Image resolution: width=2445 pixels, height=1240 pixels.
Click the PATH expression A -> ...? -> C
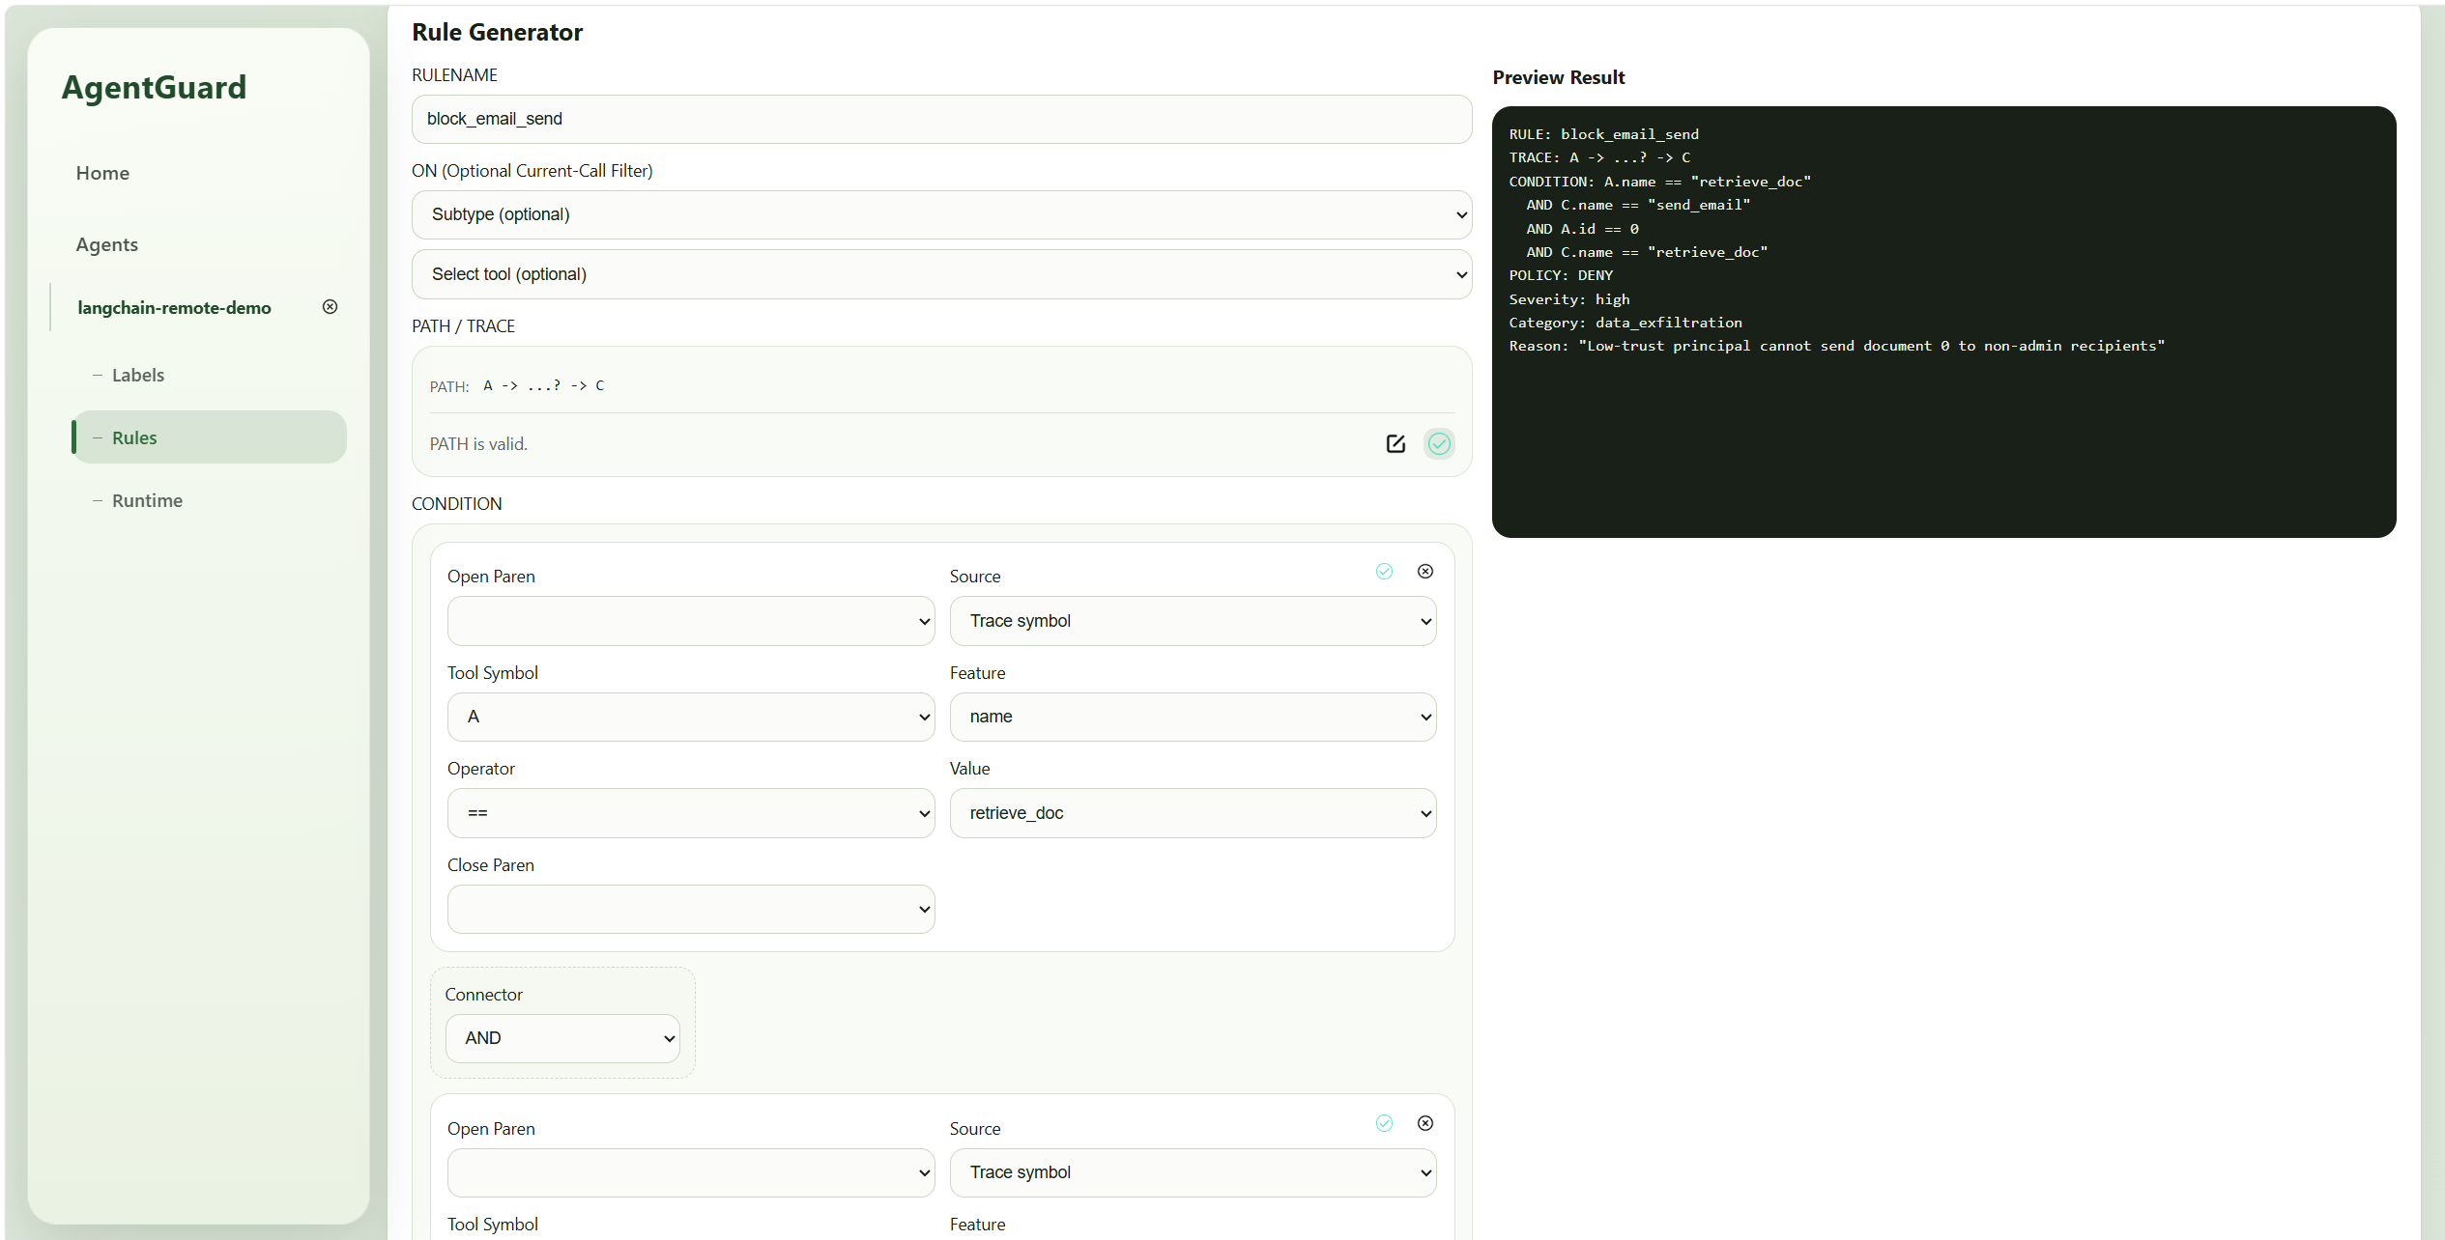543,385
